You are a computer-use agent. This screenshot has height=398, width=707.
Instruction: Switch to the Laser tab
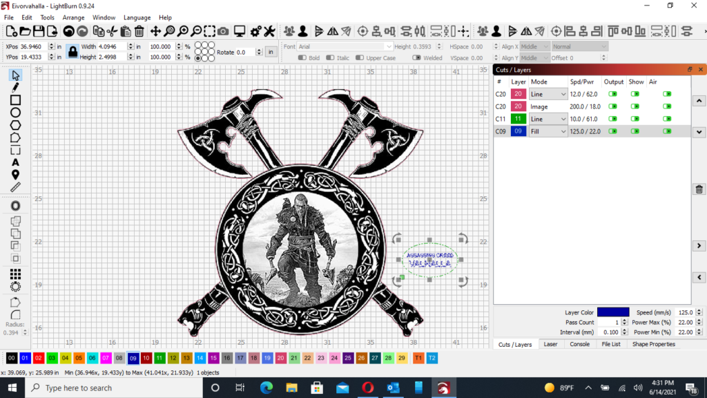[x=550, y=344]
